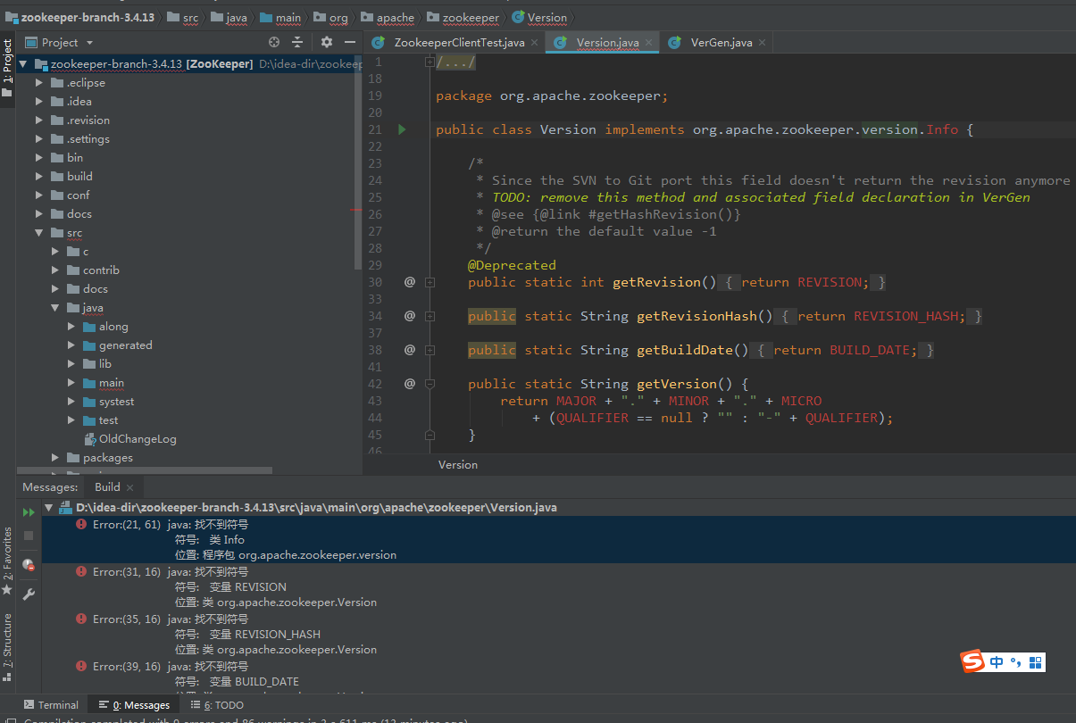
Task: Click the OldChangeLog file icon
Action: (x=90, y=439)
